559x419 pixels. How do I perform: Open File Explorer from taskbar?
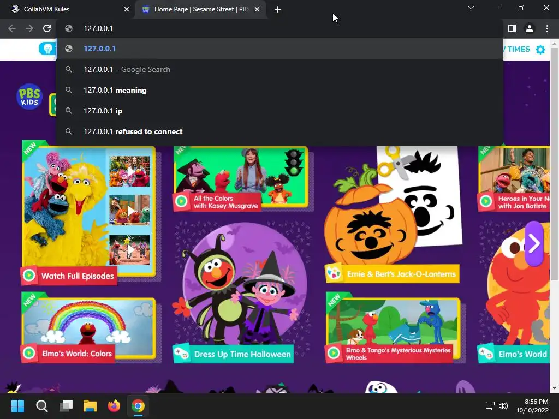coord(90,406)
